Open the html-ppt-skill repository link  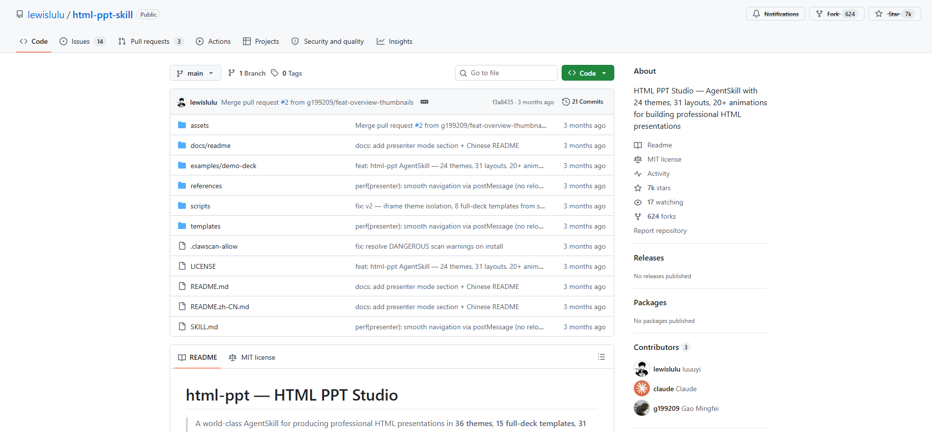click(x=103, y=15)
